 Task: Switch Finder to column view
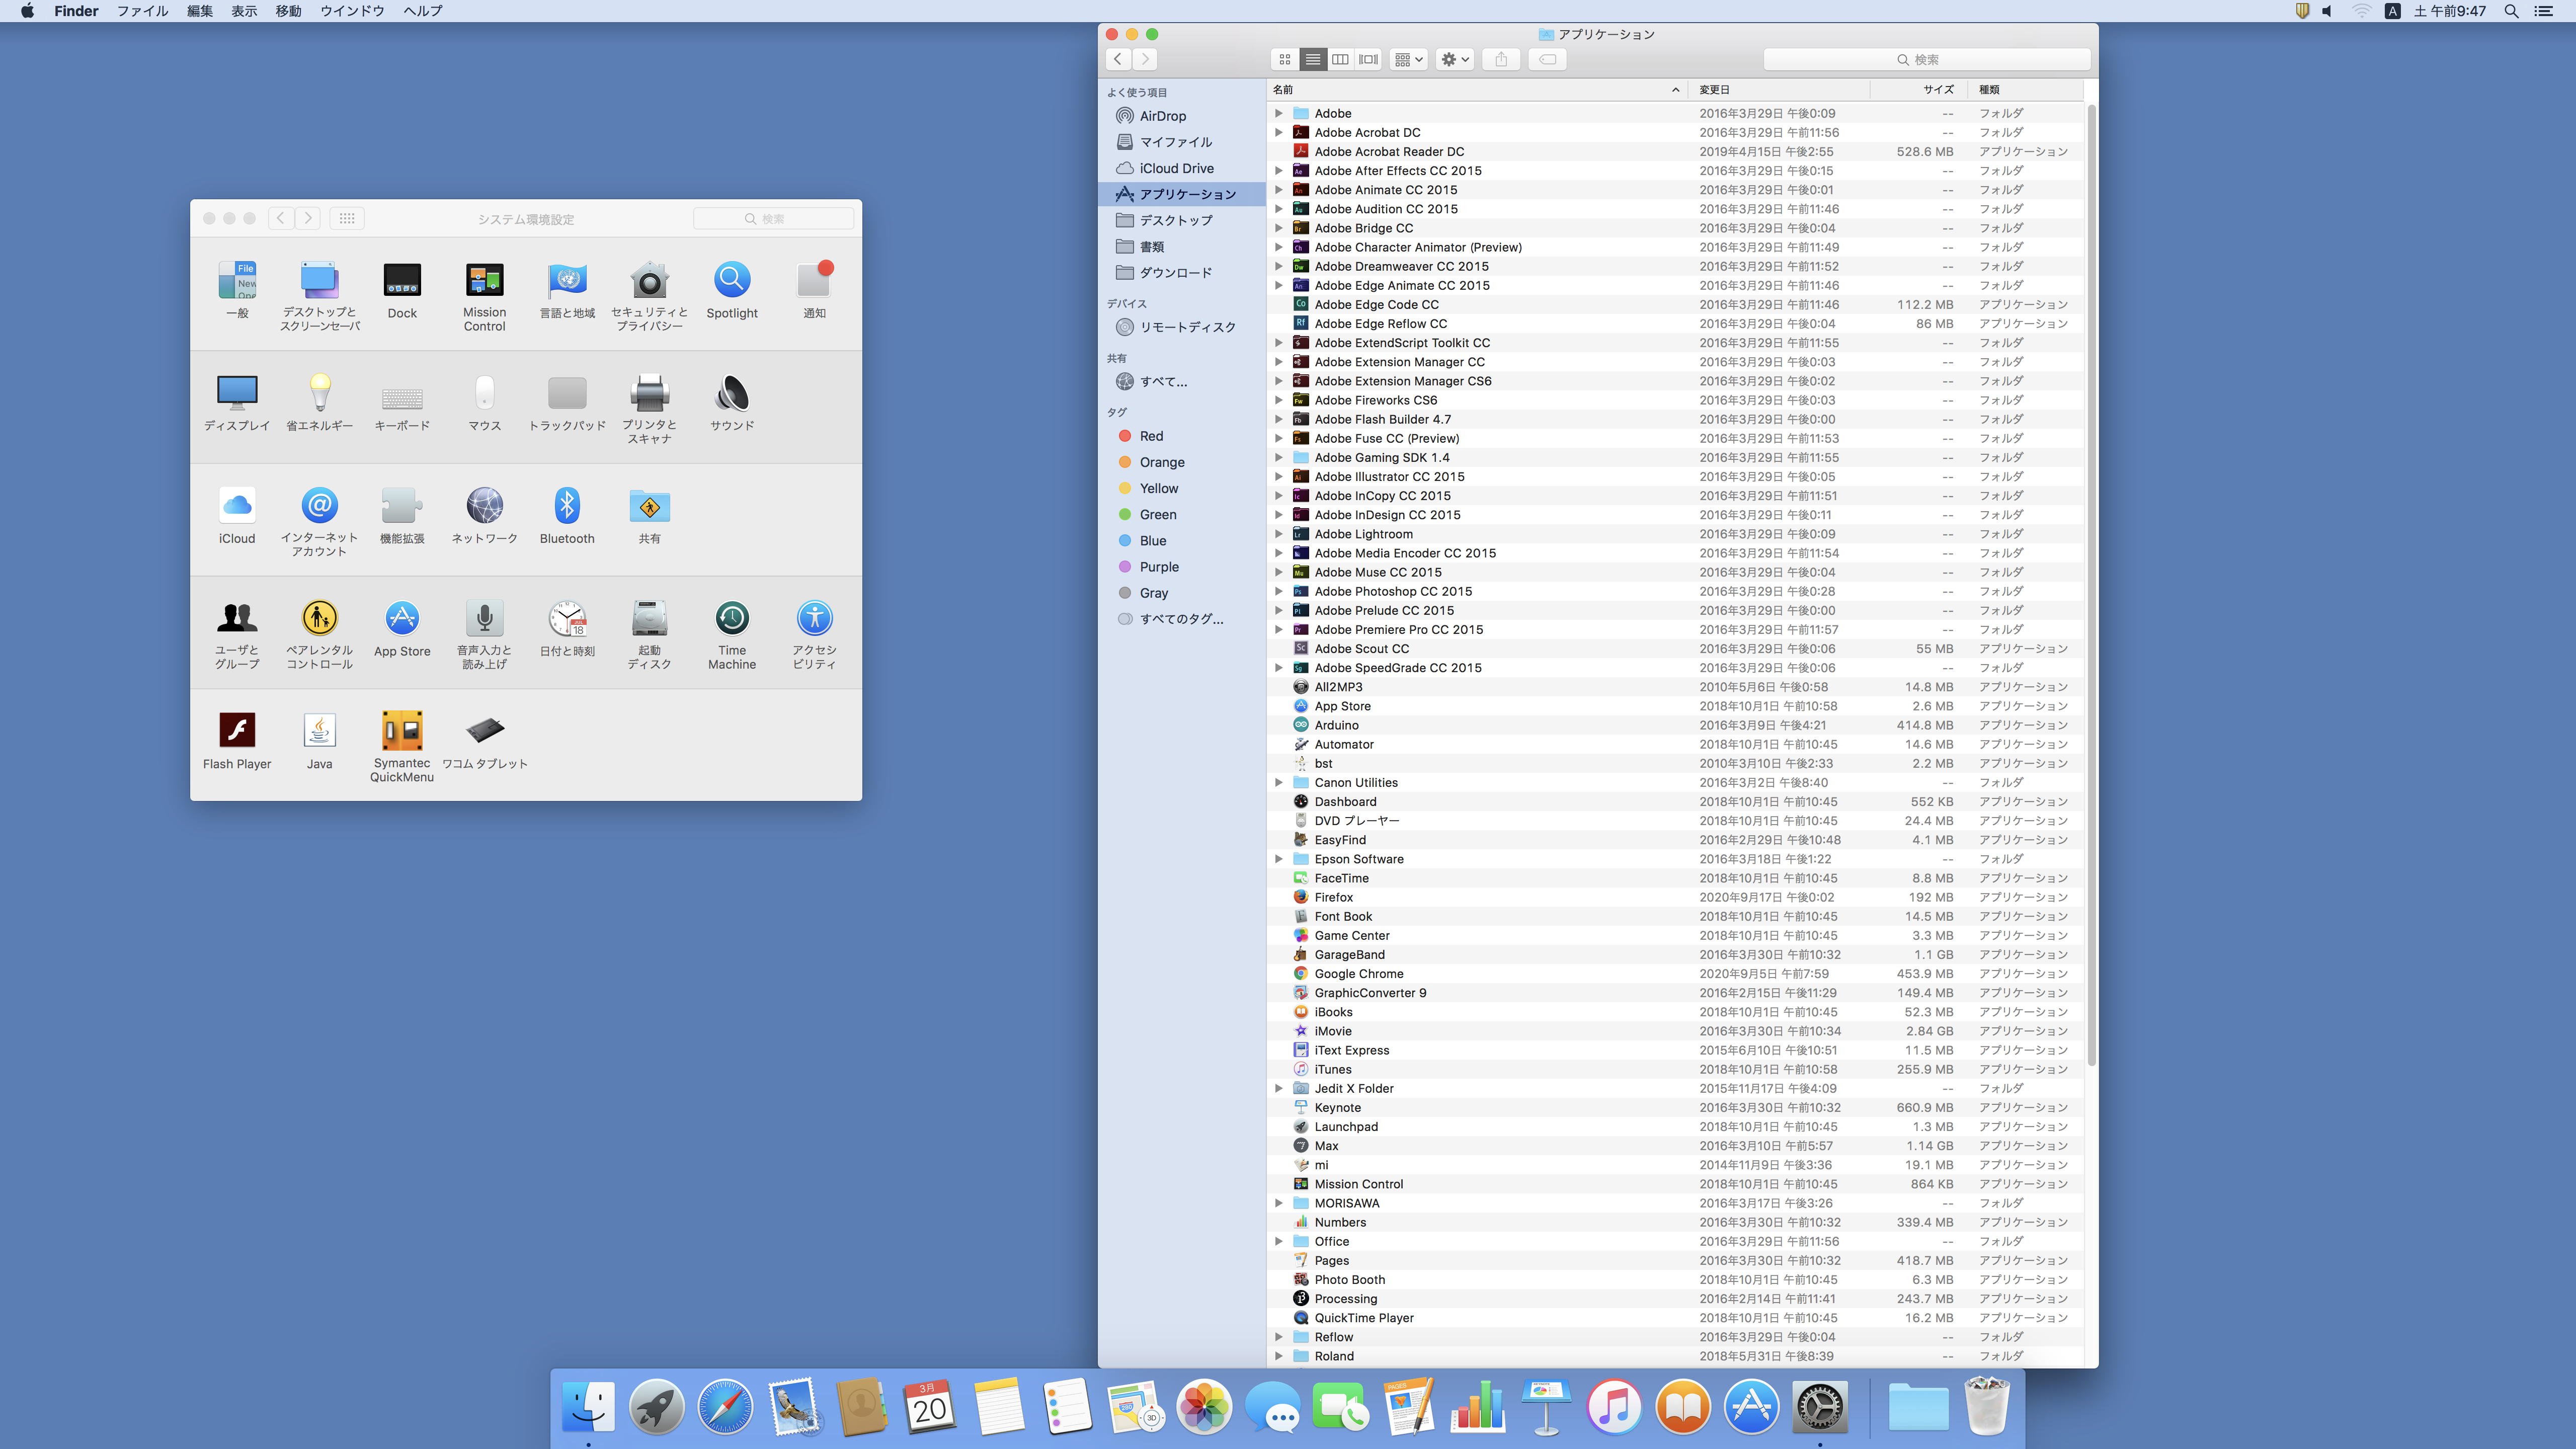(1341, 60)
